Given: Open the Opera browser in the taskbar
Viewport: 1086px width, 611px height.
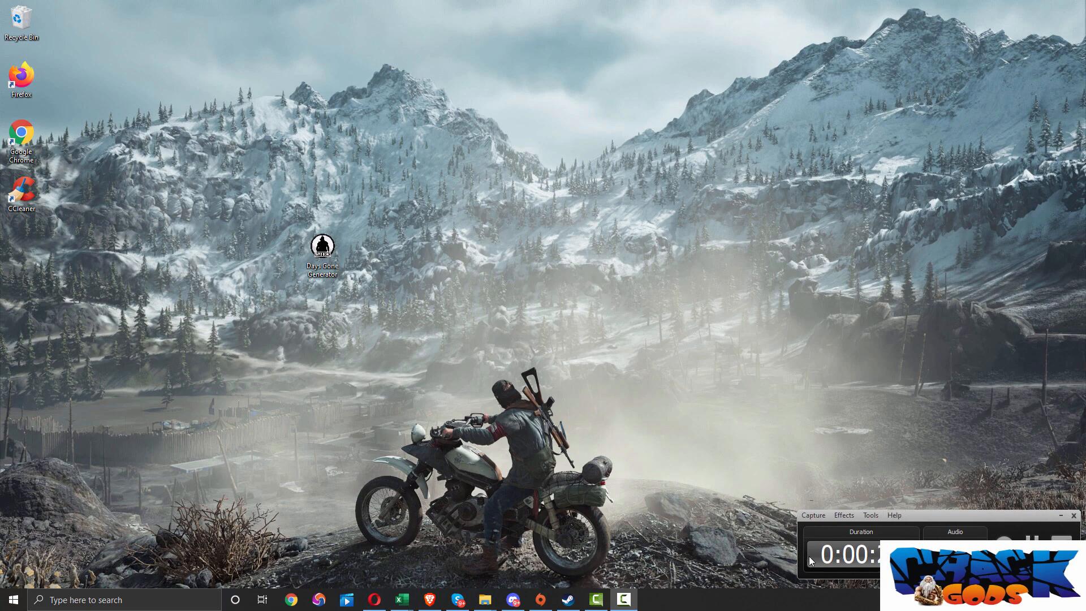Looking at the screenshot, I should pyautogui.click(x=374, y=600).
